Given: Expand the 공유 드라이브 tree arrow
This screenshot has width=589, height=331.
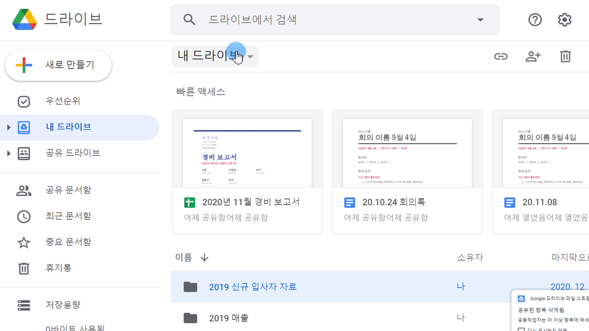Looking at the screenshot, I should coord(8,153).
